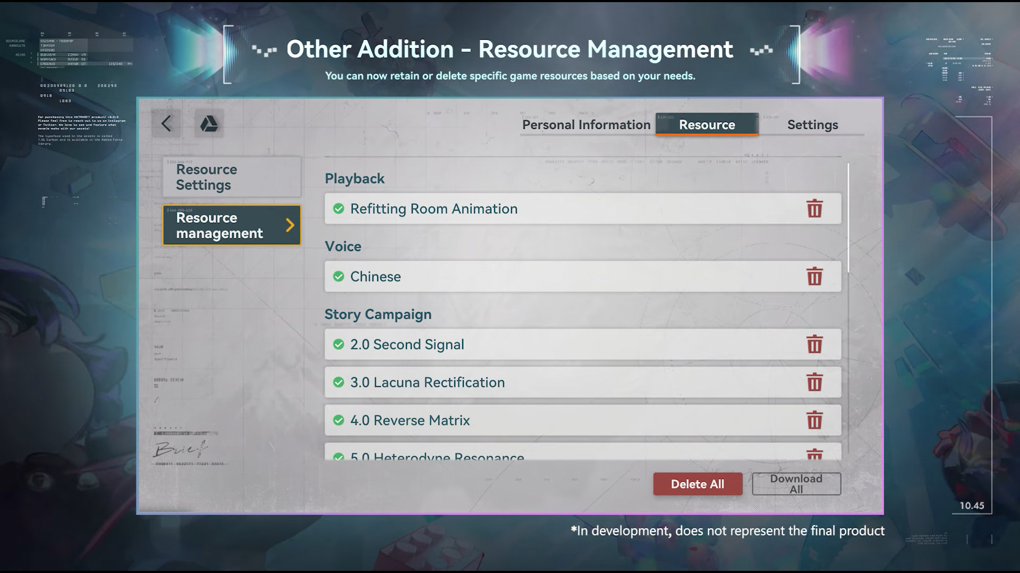Screen dimensions: 1020x573
Task: Click the Download All button
Action: point(796,484)
